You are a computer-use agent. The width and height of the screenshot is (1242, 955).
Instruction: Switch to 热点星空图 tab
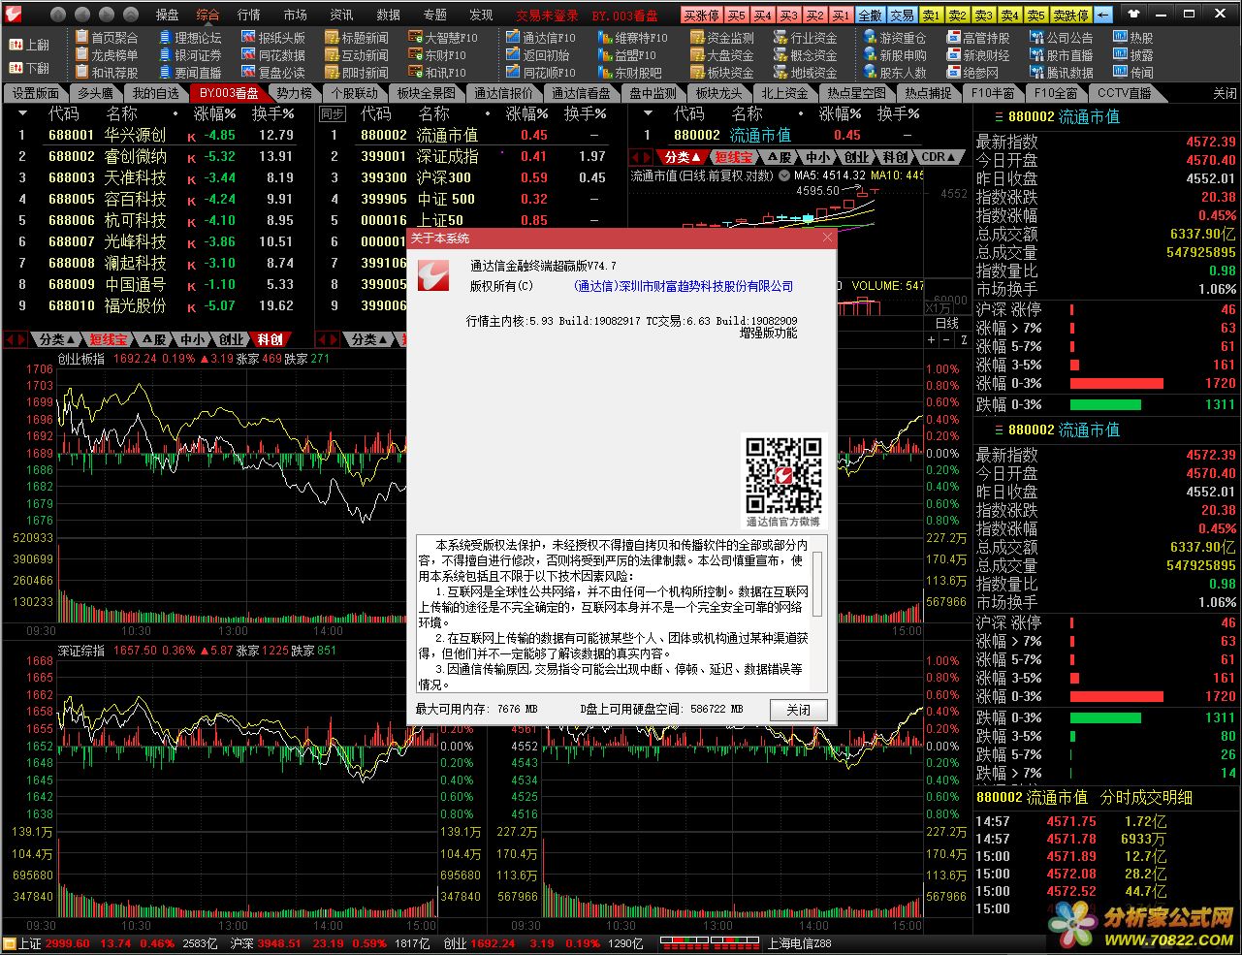pos(856,93)
